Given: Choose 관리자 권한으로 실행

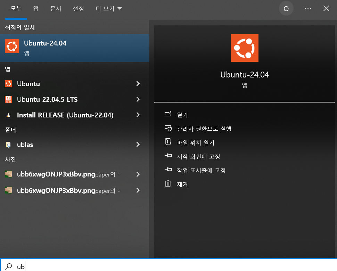Looking at the screenshot, I should pyautogui.click(x=204, y=129).
